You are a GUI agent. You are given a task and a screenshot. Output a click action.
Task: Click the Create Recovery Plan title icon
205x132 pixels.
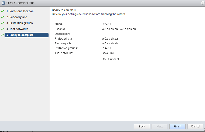pos(3,3)
